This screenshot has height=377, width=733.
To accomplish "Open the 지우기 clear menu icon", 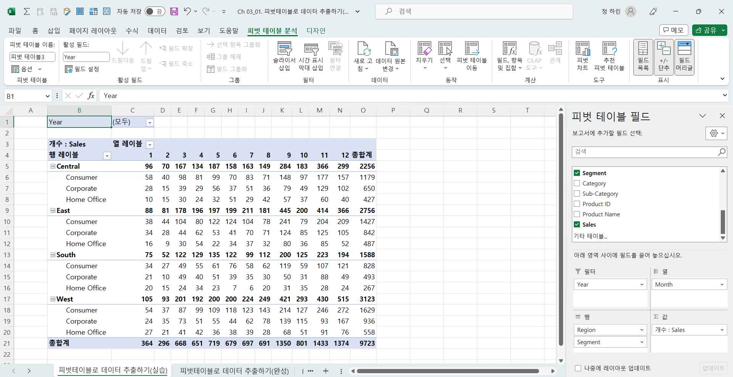I will 425,56.
